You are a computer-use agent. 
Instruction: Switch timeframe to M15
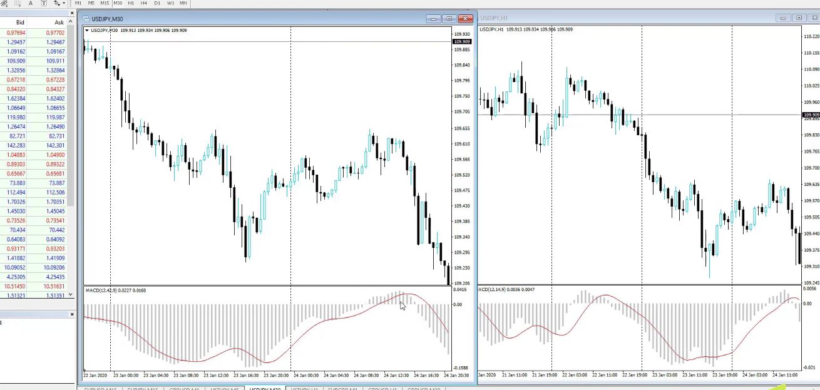click(x=105, y=3)
